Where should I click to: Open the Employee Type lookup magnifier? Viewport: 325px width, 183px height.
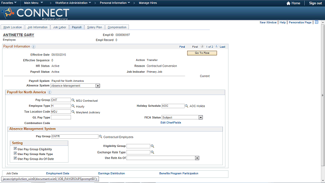[73, 106]
